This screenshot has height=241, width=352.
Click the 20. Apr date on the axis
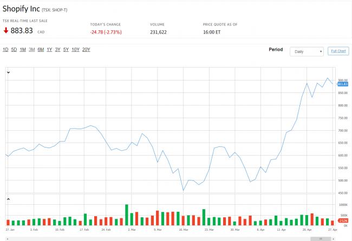pos(307,230)
